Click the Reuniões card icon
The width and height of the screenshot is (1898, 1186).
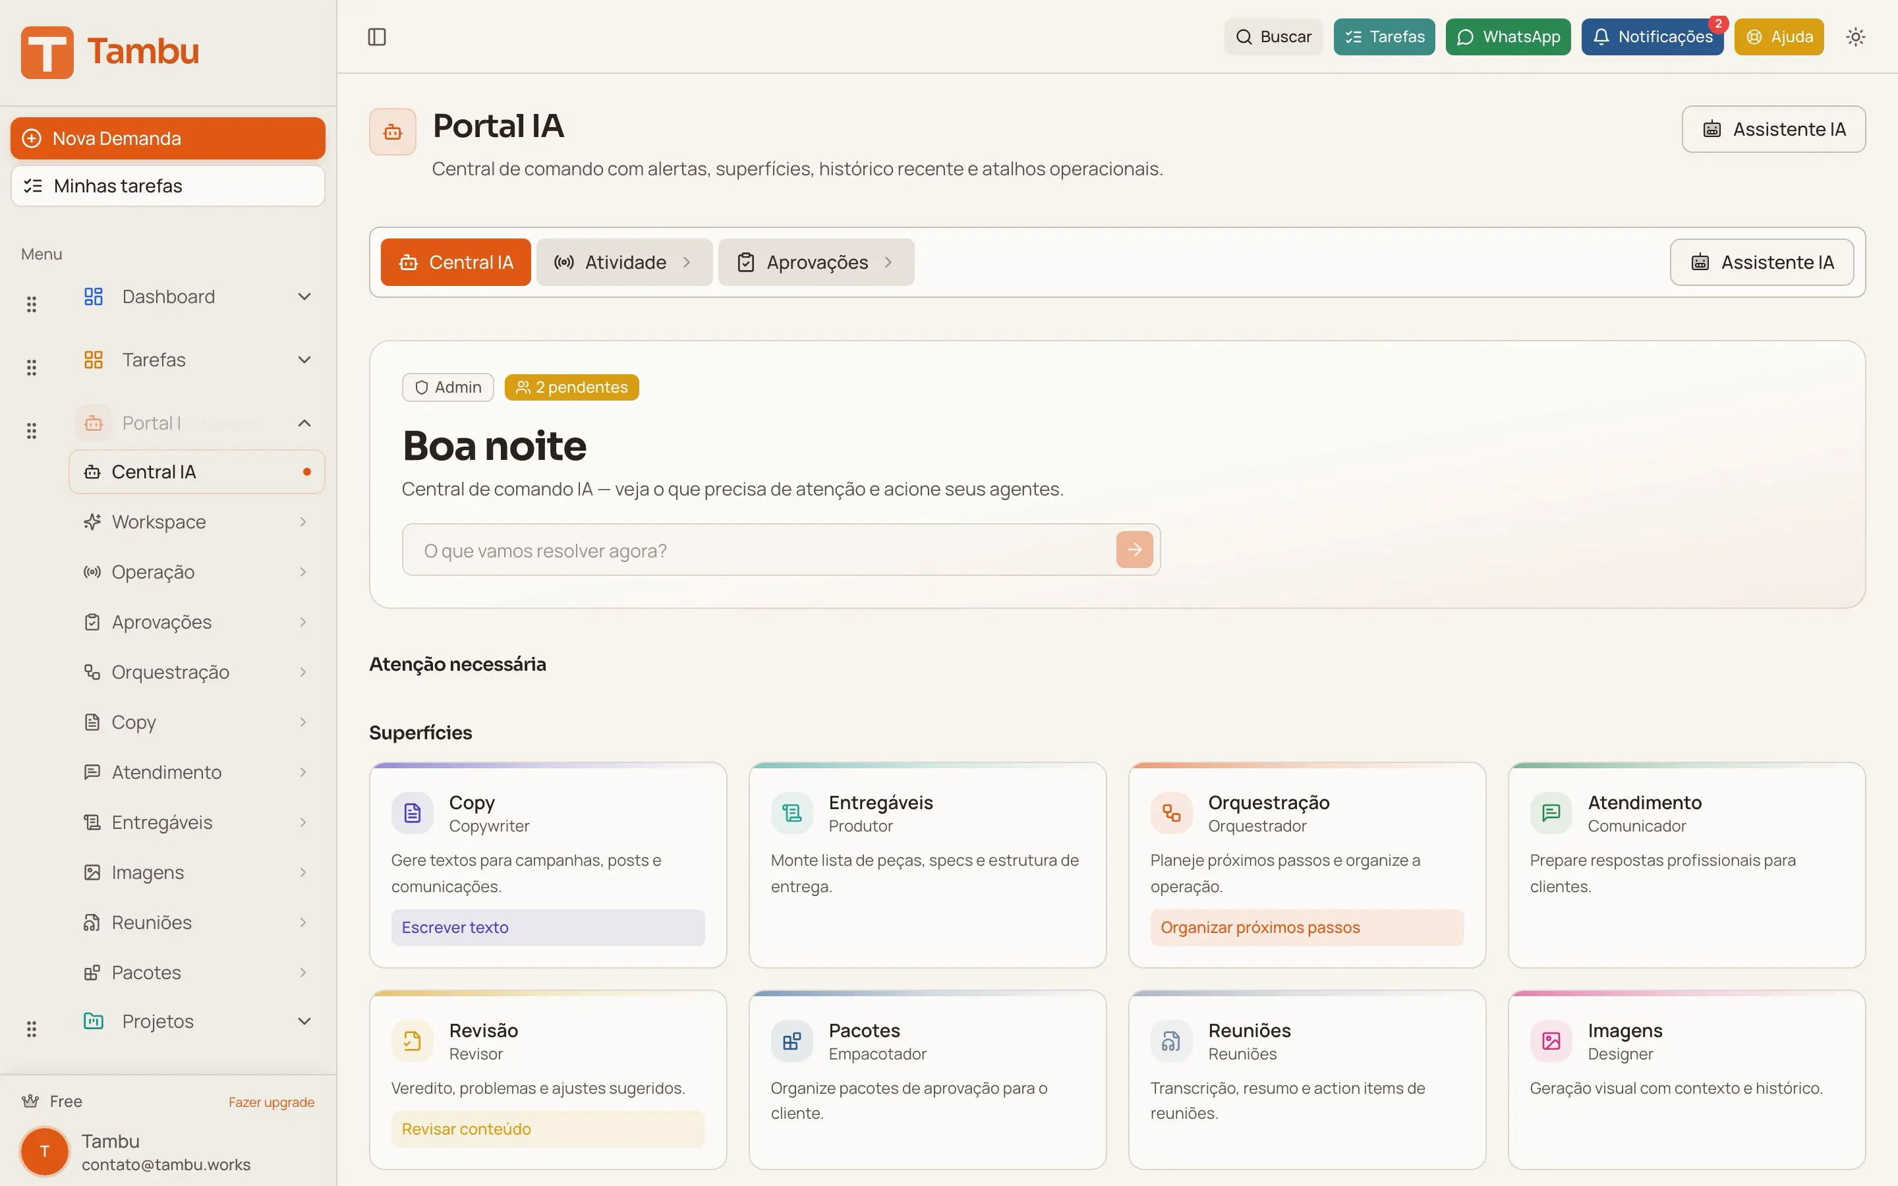[1171, 1041]
